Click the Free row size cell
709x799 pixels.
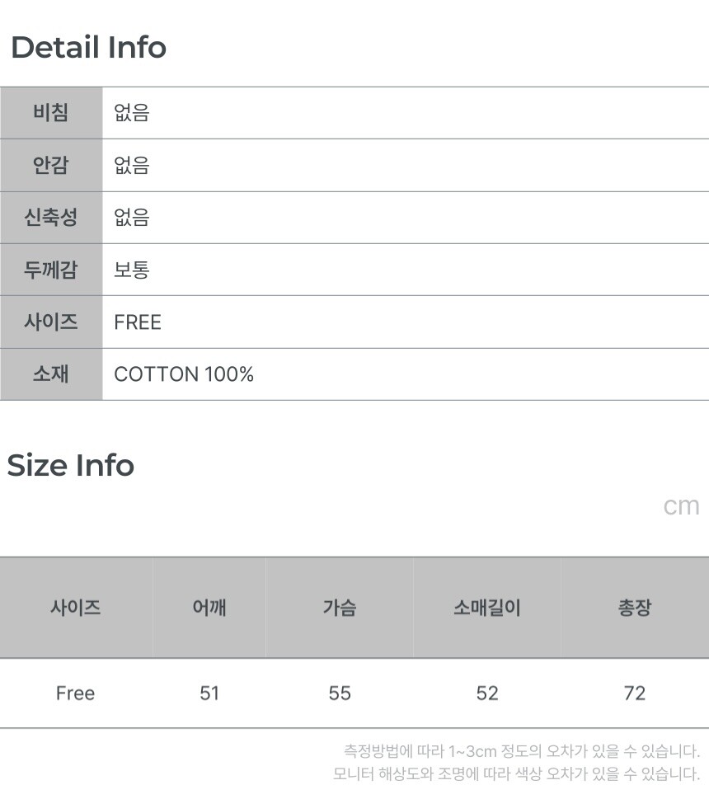pos(75,693)
